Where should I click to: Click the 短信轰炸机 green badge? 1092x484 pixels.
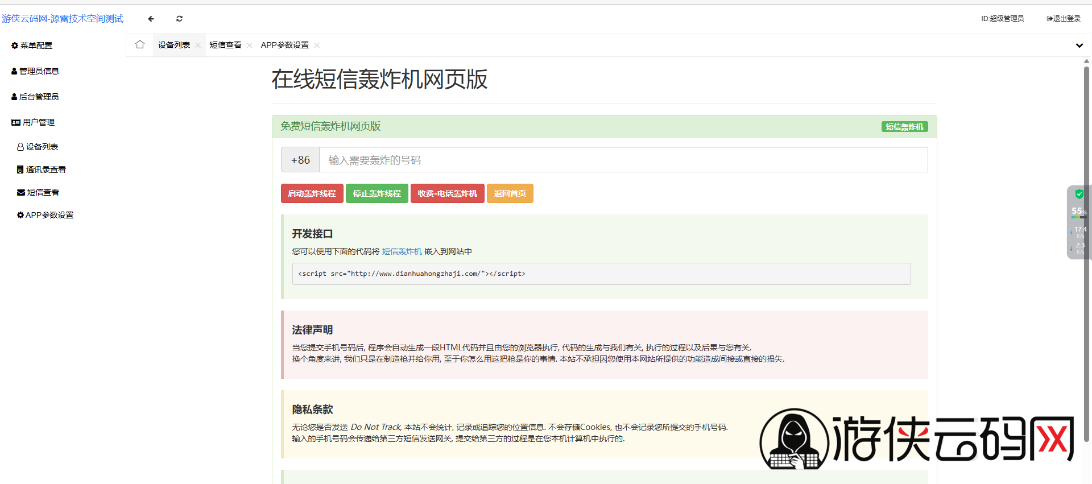[905, 127]
